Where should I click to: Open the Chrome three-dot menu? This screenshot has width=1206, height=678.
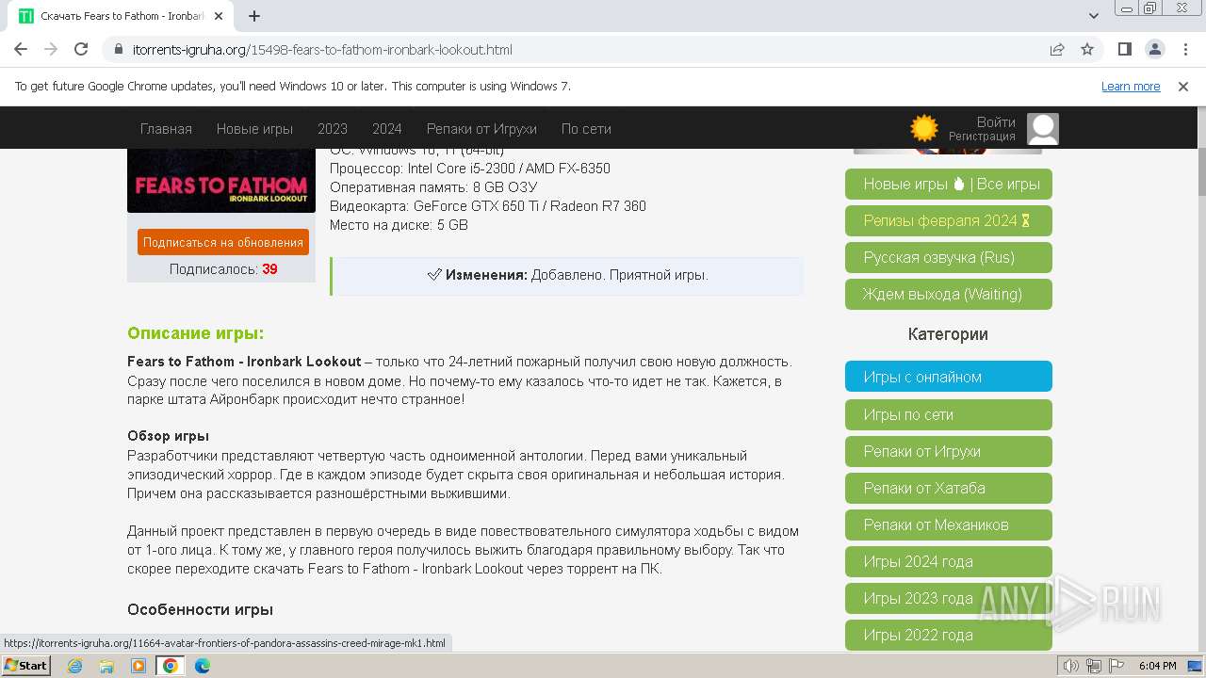tap(1185, 49)
